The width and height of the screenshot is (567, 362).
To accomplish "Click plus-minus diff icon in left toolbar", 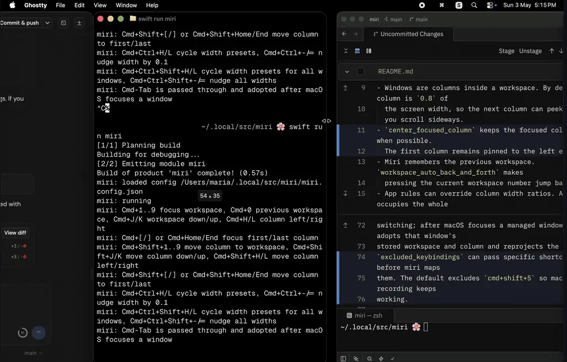I will tap(79, 23).
